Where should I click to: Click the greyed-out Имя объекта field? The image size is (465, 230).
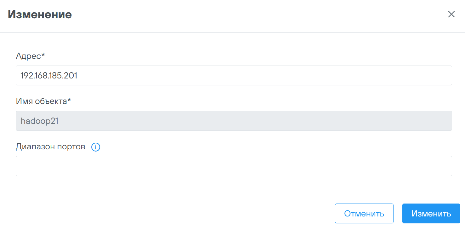234,121
